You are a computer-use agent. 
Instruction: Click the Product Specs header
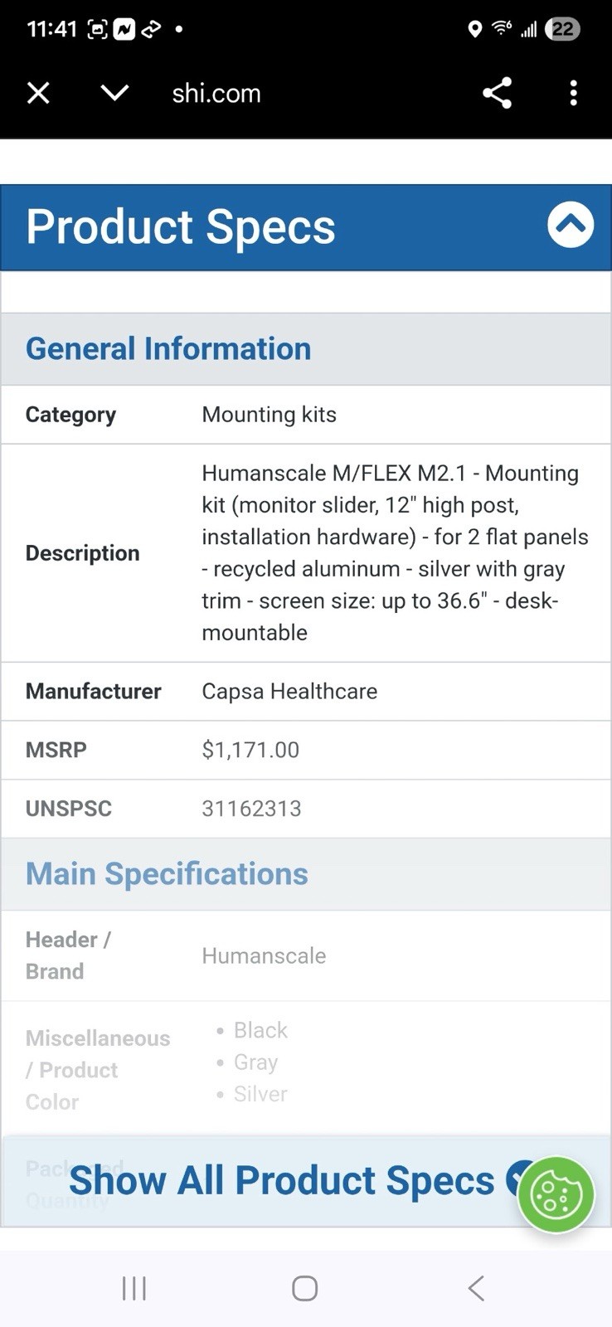click(181, 227)
